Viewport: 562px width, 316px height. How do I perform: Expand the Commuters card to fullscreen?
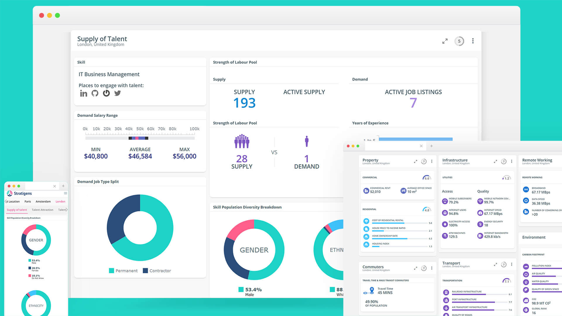point(415,268)
